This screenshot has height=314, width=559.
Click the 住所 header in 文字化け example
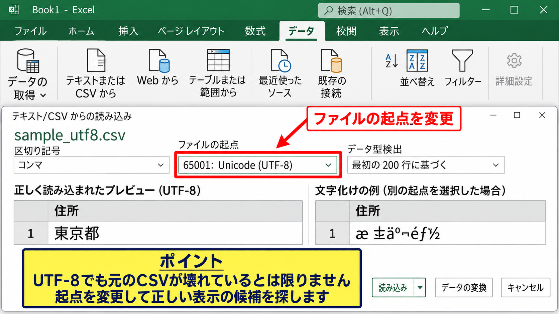447,211
